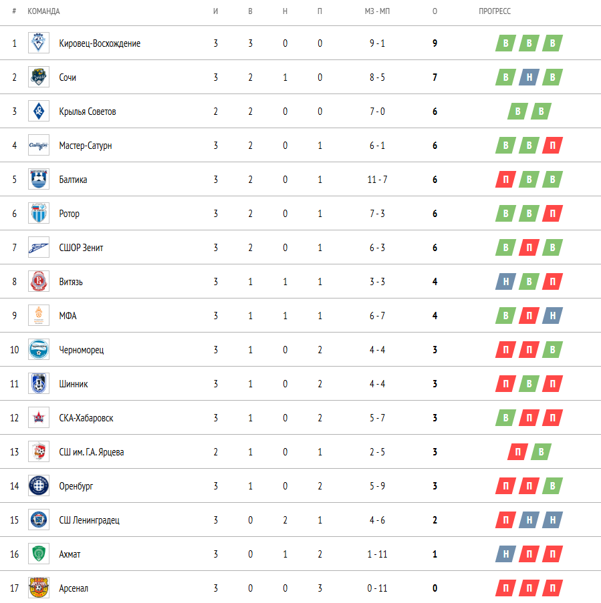This screenshot has width=601, height=603.
Task: Select the СШ Ленинградец team name
Action: 89,520
